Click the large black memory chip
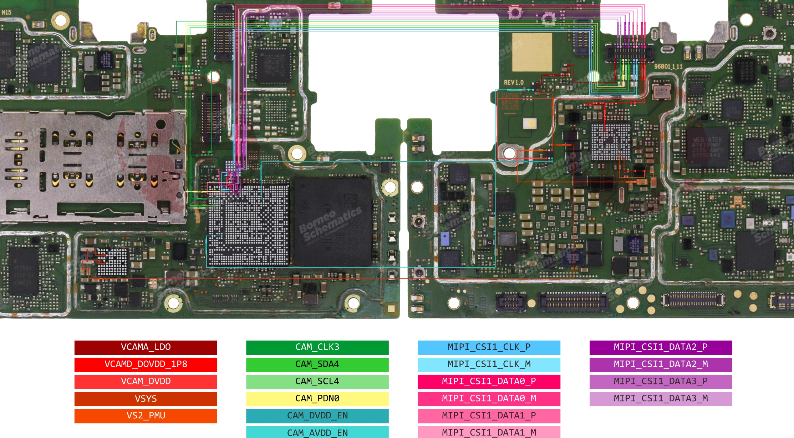Screen dimensions: 794x438 333,222
